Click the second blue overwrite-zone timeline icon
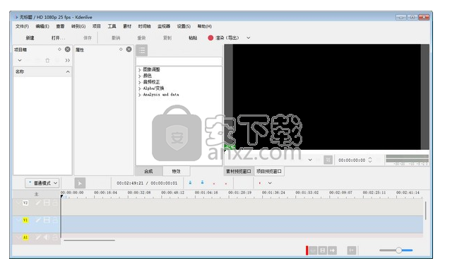This screenshot has width=457, height=268. pos(202,183)
